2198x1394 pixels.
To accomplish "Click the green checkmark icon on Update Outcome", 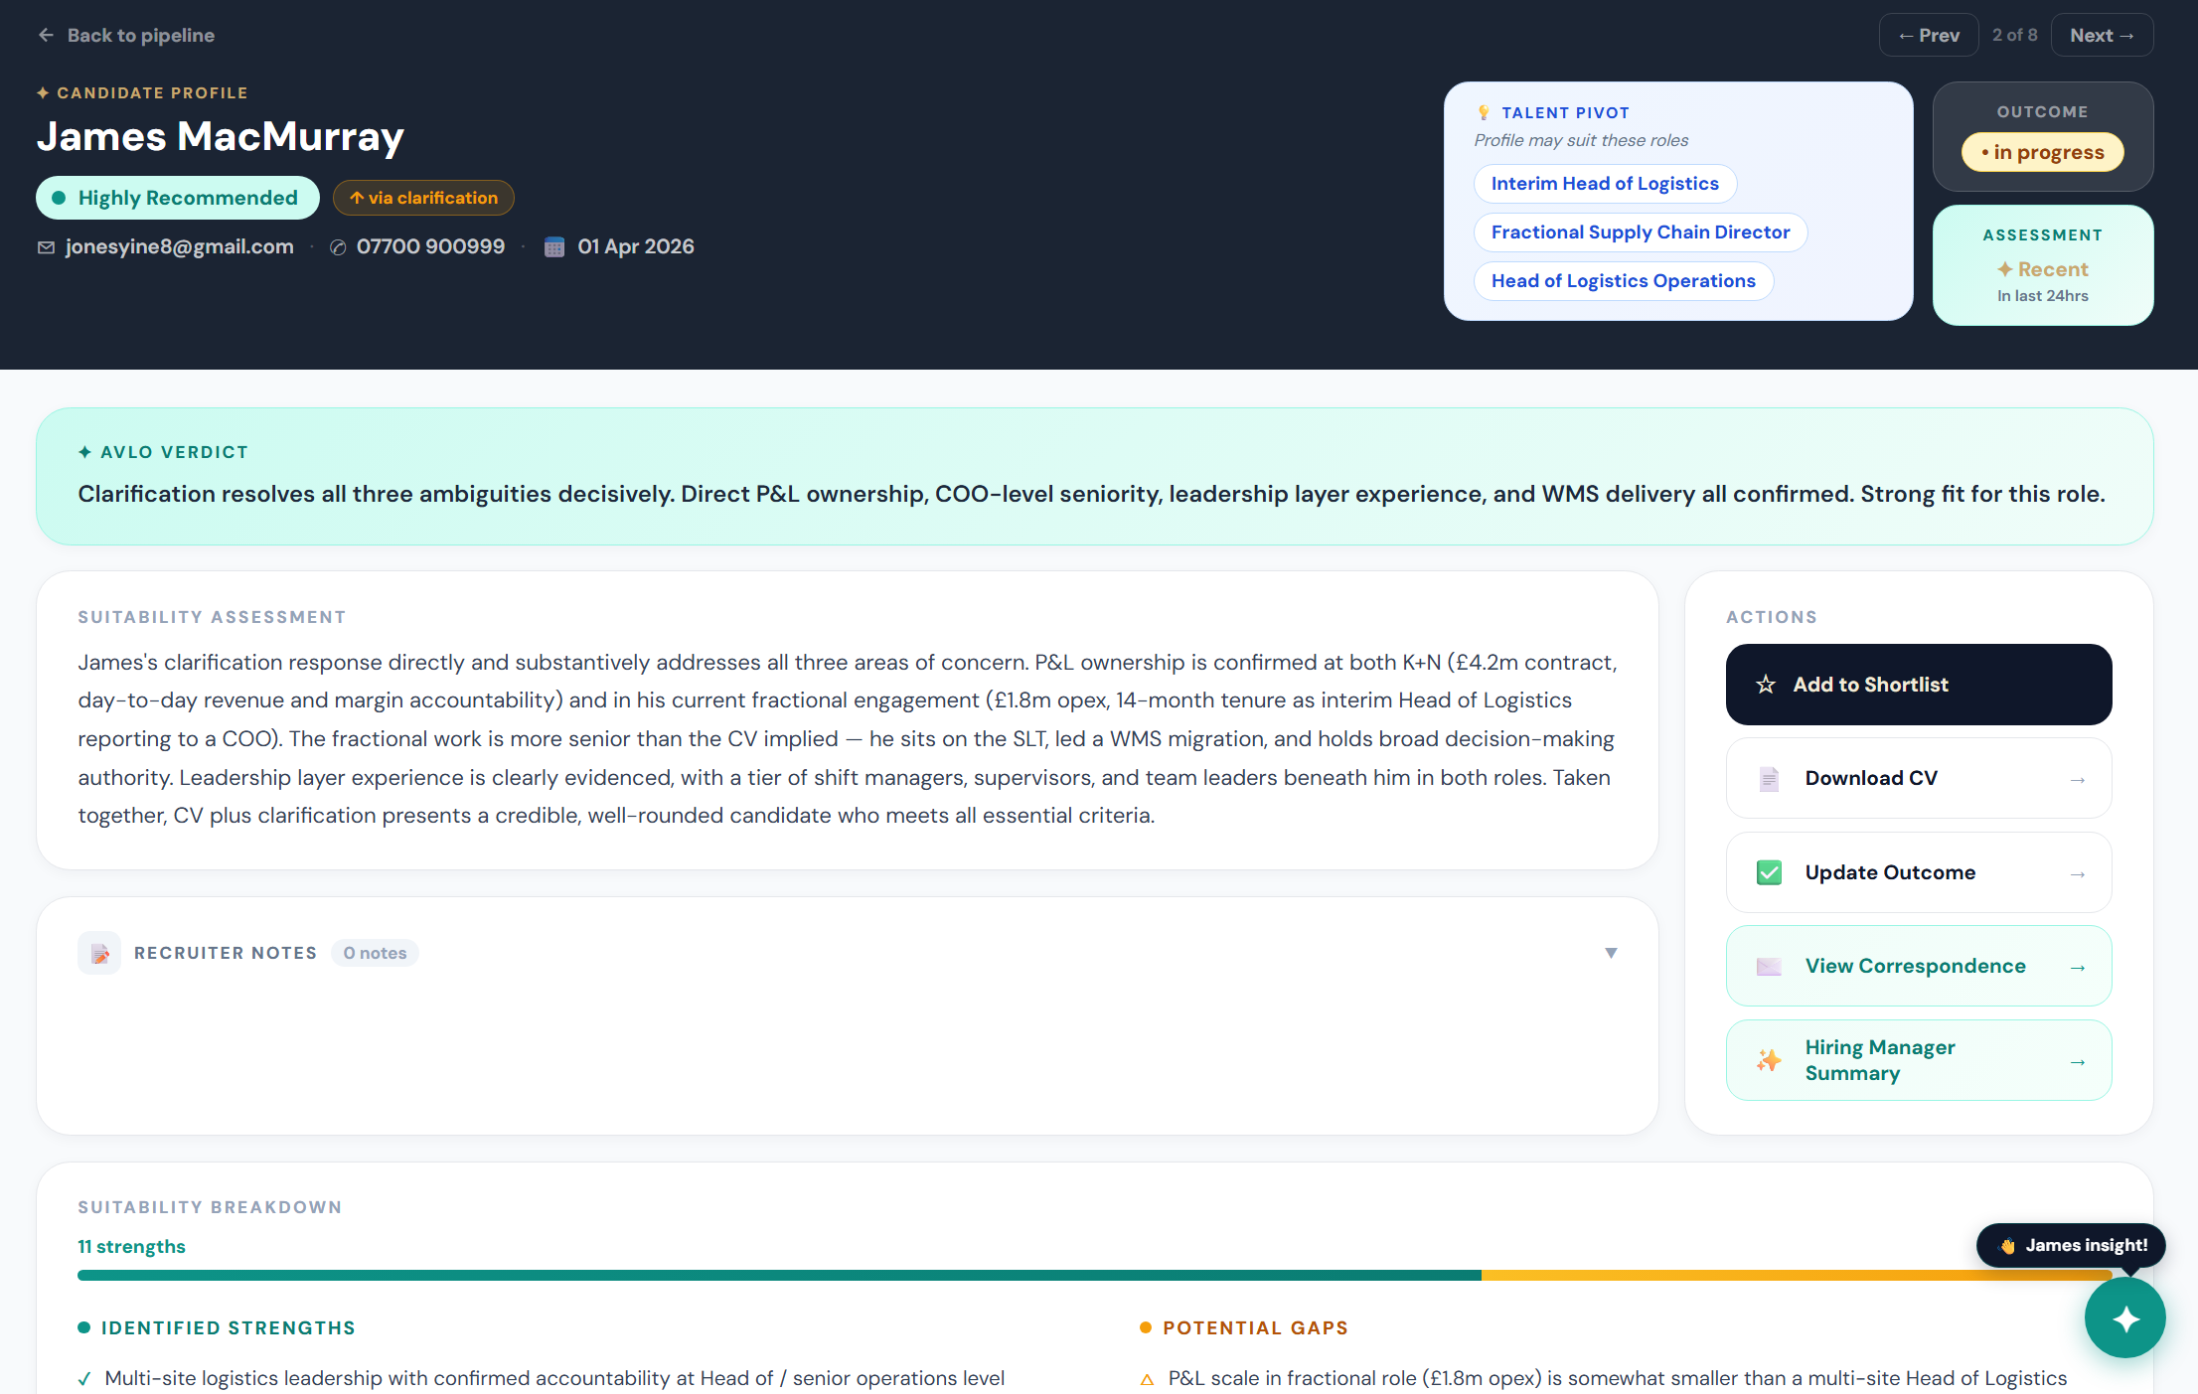I will tap(1769, 872).
